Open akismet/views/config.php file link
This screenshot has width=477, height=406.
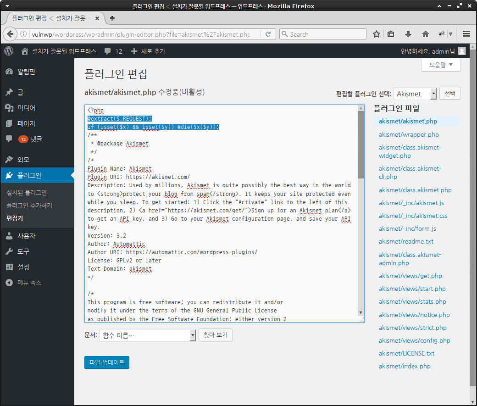(x=414, y=340)
